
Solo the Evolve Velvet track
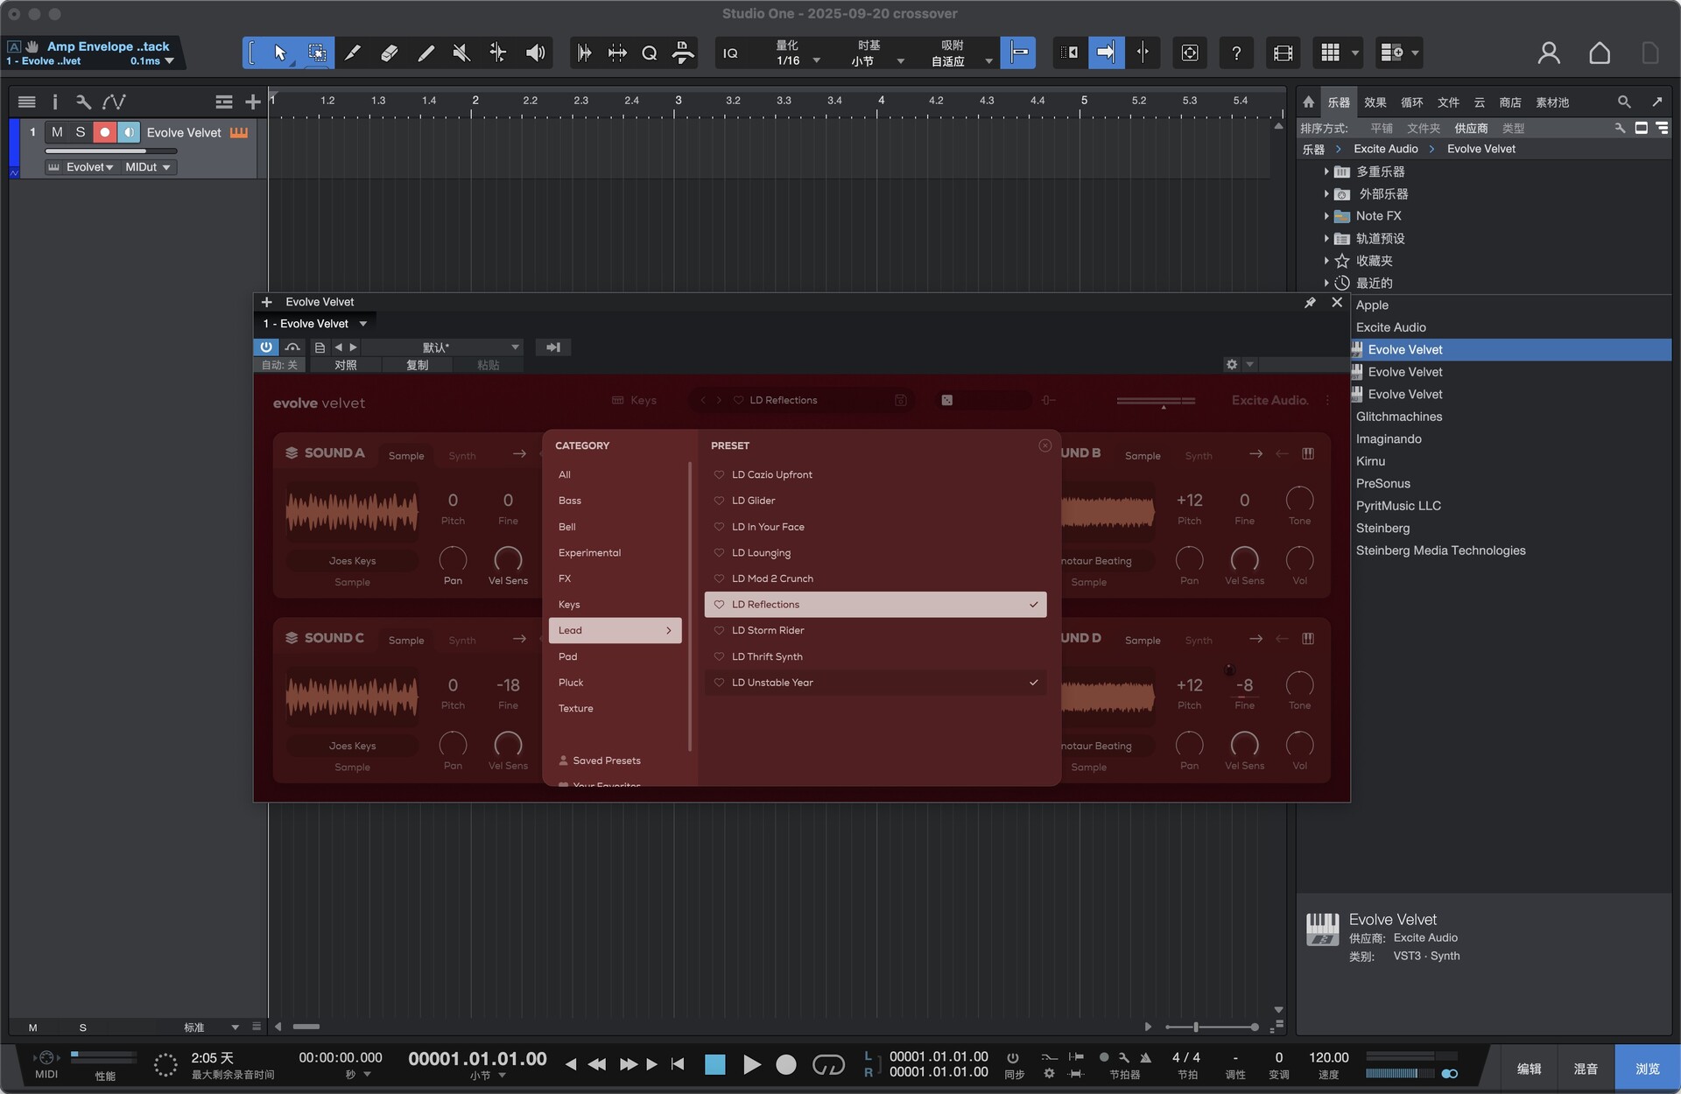81,132
